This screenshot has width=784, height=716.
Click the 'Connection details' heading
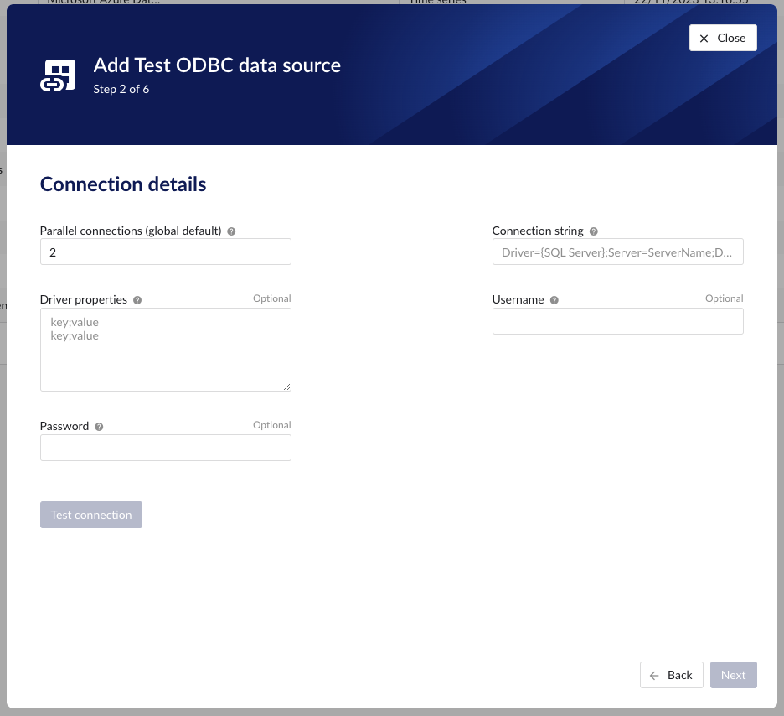[x=123, y=184]
